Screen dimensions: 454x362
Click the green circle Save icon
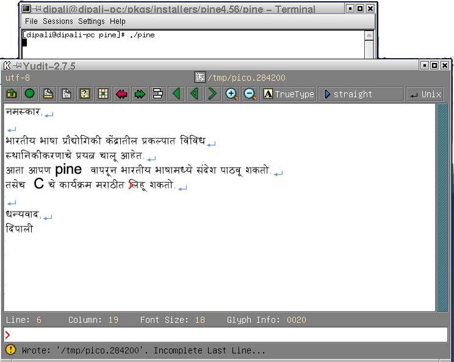point(30,94)
